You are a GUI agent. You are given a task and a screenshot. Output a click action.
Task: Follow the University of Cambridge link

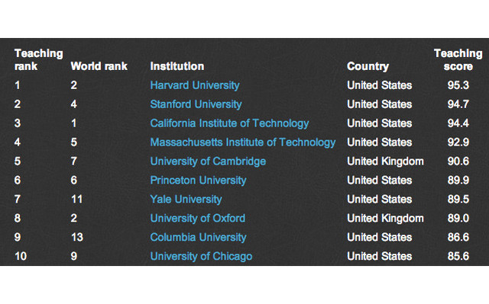208,162
